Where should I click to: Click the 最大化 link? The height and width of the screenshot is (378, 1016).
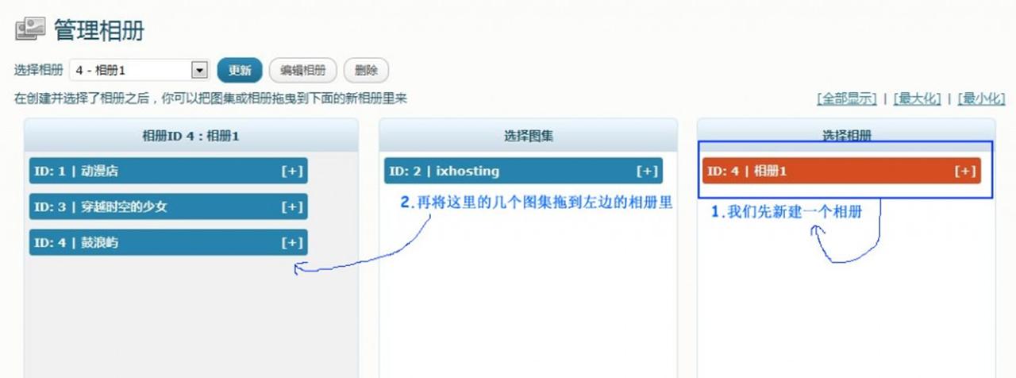(x=917, y=99)
